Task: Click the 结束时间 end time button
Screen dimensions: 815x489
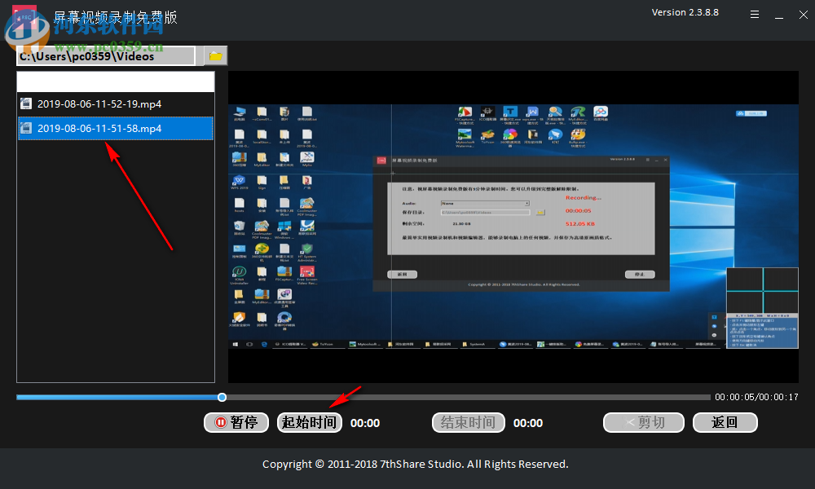Action: tap(469, 422)
